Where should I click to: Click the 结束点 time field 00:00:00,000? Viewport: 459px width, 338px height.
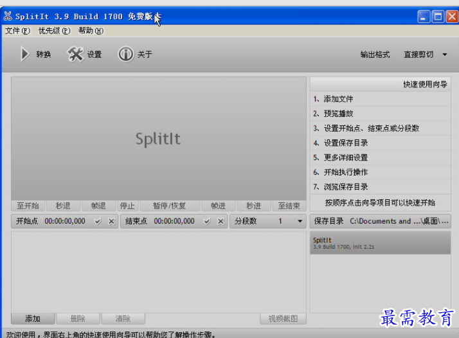pos(174,221)
